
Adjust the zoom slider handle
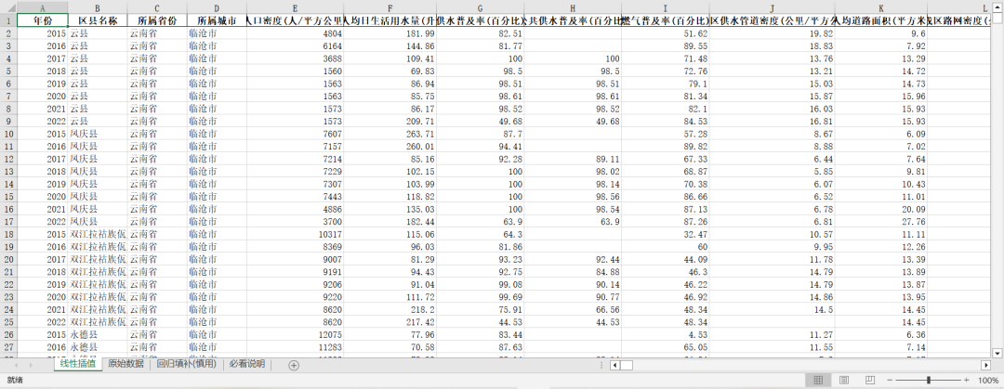click(929, 380)
